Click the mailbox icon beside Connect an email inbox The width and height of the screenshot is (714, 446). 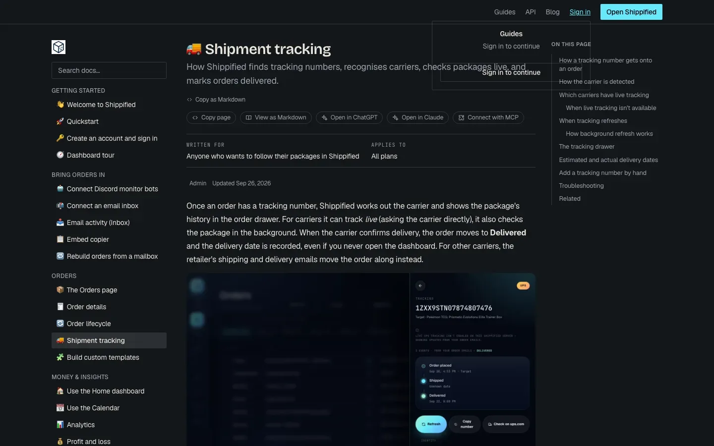pyautogui.click(x=60, y=206)
